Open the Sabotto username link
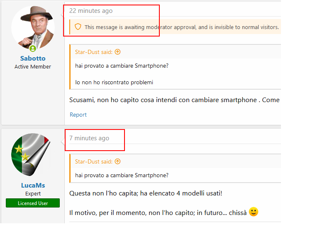The image size is (332, 249). pos(33,59)
